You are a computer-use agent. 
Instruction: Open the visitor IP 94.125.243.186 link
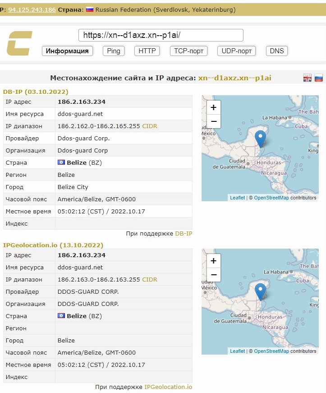pyautogui.click(x=32, y=9)
